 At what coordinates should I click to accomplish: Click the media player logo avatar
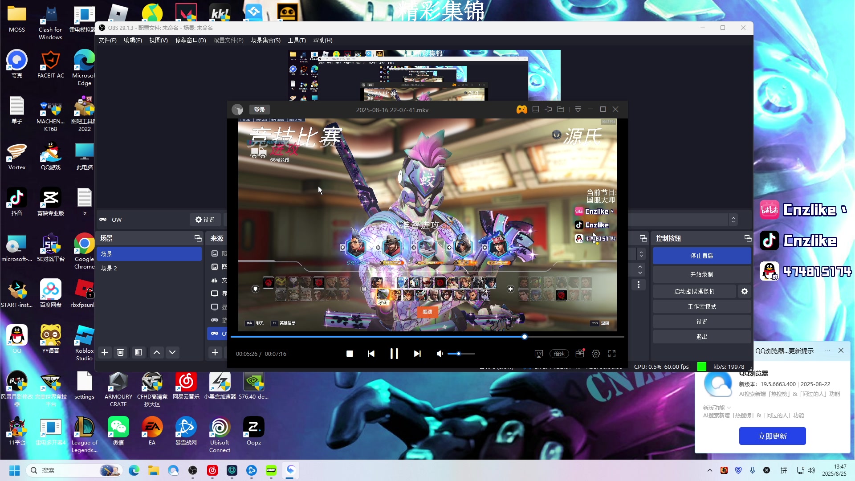tap(237, 110)
